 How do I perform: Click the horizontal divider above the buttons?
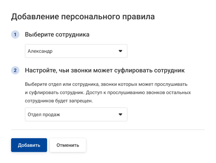tap(108, 130)
